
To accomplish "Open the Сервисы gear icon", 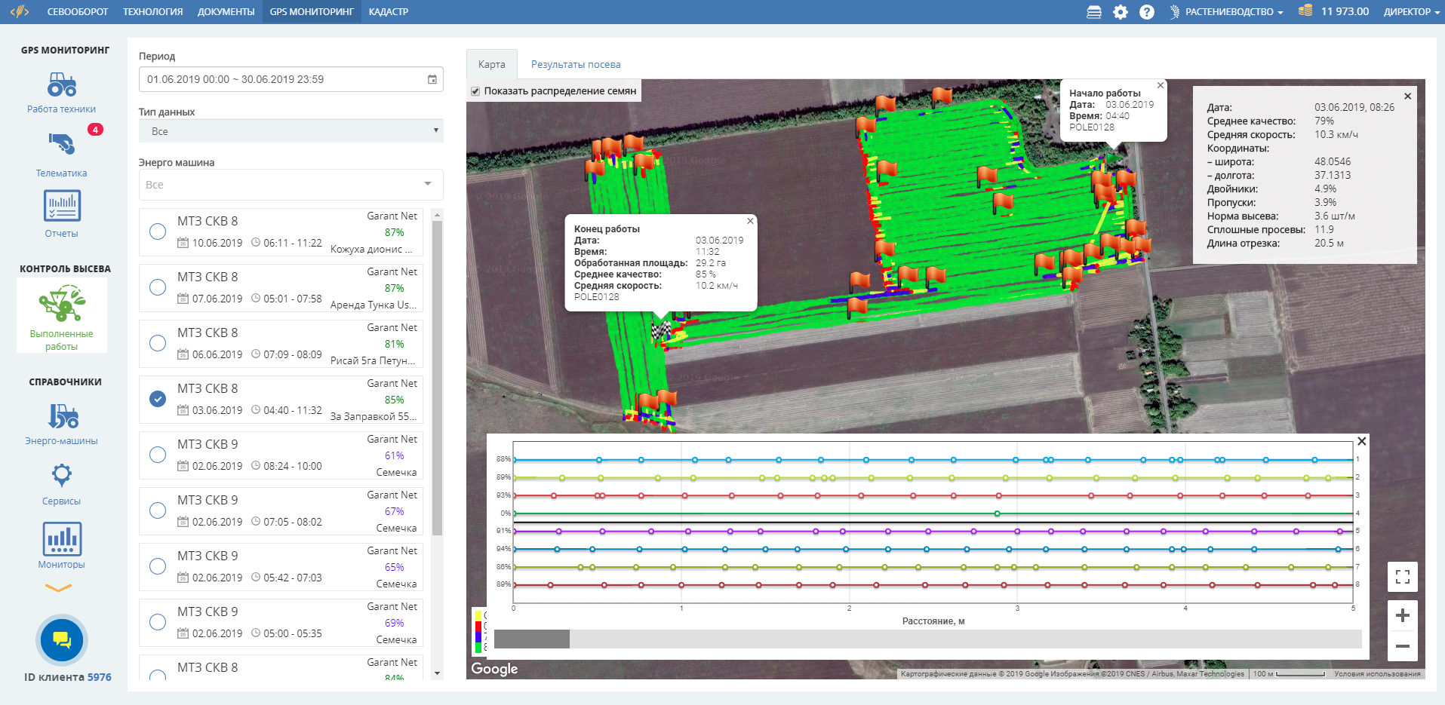I will click(62, 475).
